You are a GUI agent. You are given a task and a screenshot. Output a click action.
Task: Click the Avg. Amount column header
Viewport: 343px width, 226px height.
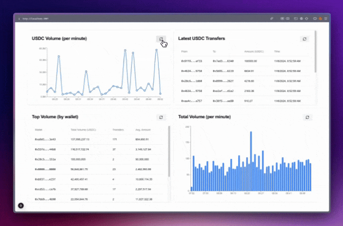point(143,130)
